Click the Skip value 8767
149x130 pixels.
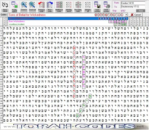[123, 11]
